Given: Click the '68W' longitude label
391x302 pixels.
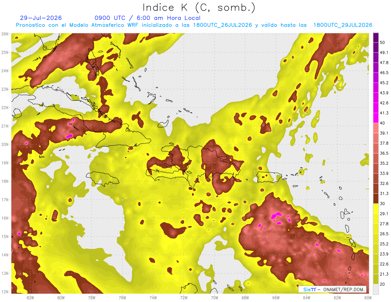Looking at the screenshot, I should 245,298.
